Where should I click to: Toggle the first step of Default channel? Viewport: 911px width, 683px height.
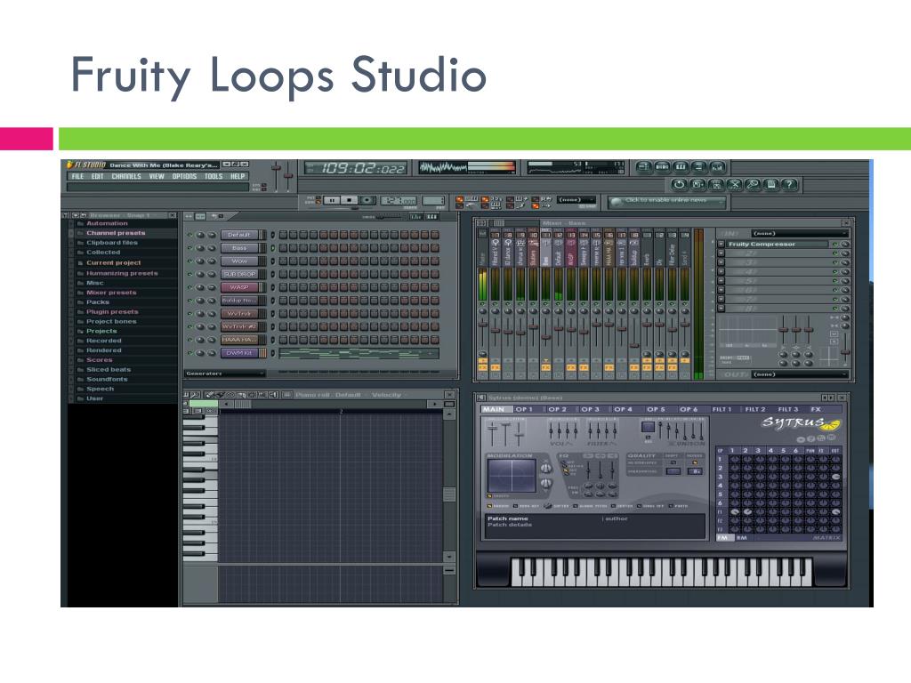284,235
